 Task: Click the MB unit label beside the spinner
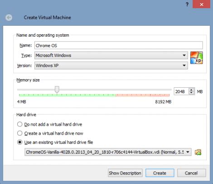[x=200, y=92]
